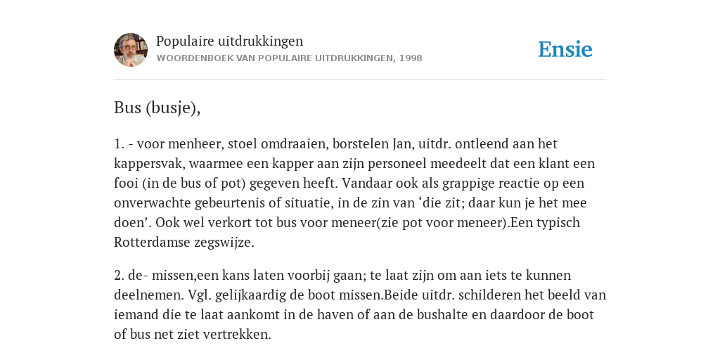Click '2. de- missen' entry start
The height and width of the screenshot is (360, 720).
pyautogui.click(x=155, y=275)
